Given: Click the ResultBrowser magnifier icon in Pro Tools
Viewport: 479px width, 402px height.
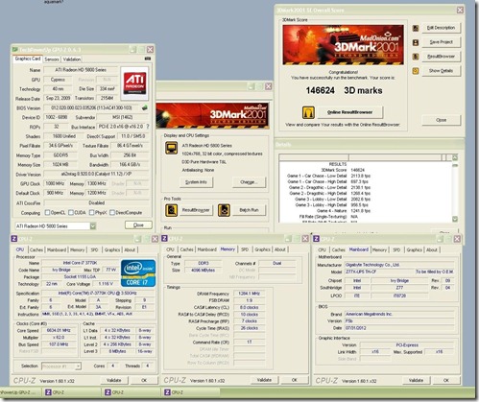Looking at the screenshot, I should tap(171, 210).
